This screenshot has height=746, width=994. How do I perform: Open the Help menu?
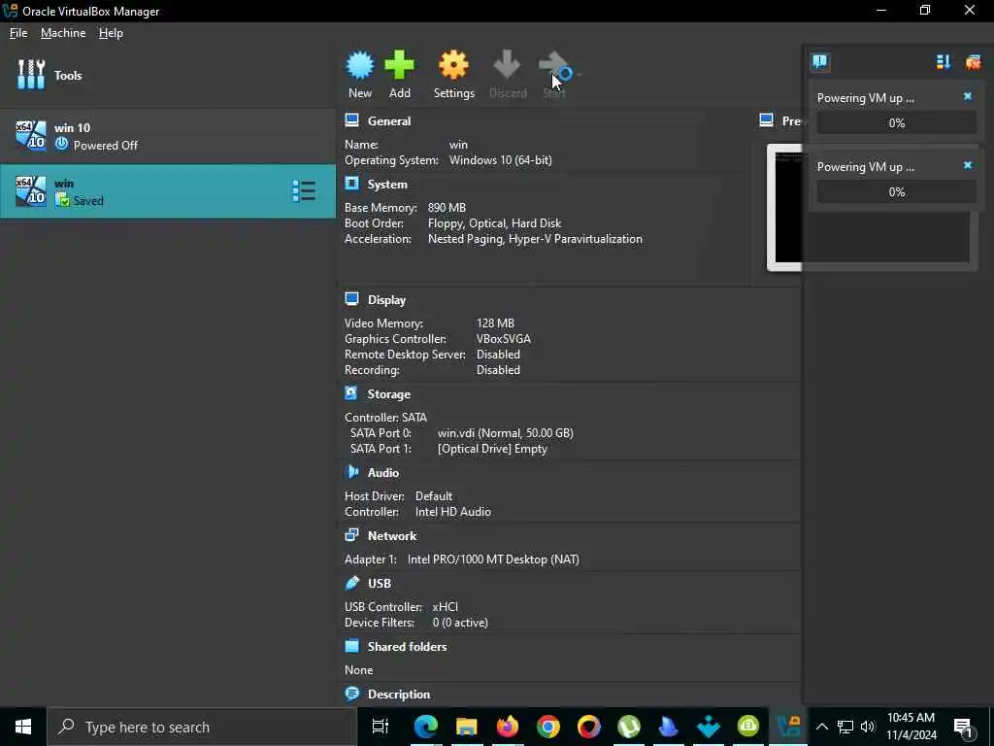(x=111, y=33)
